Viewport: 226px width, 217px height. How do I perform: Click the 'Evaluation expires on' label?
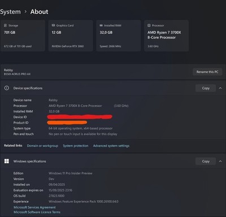coord(28,190)
